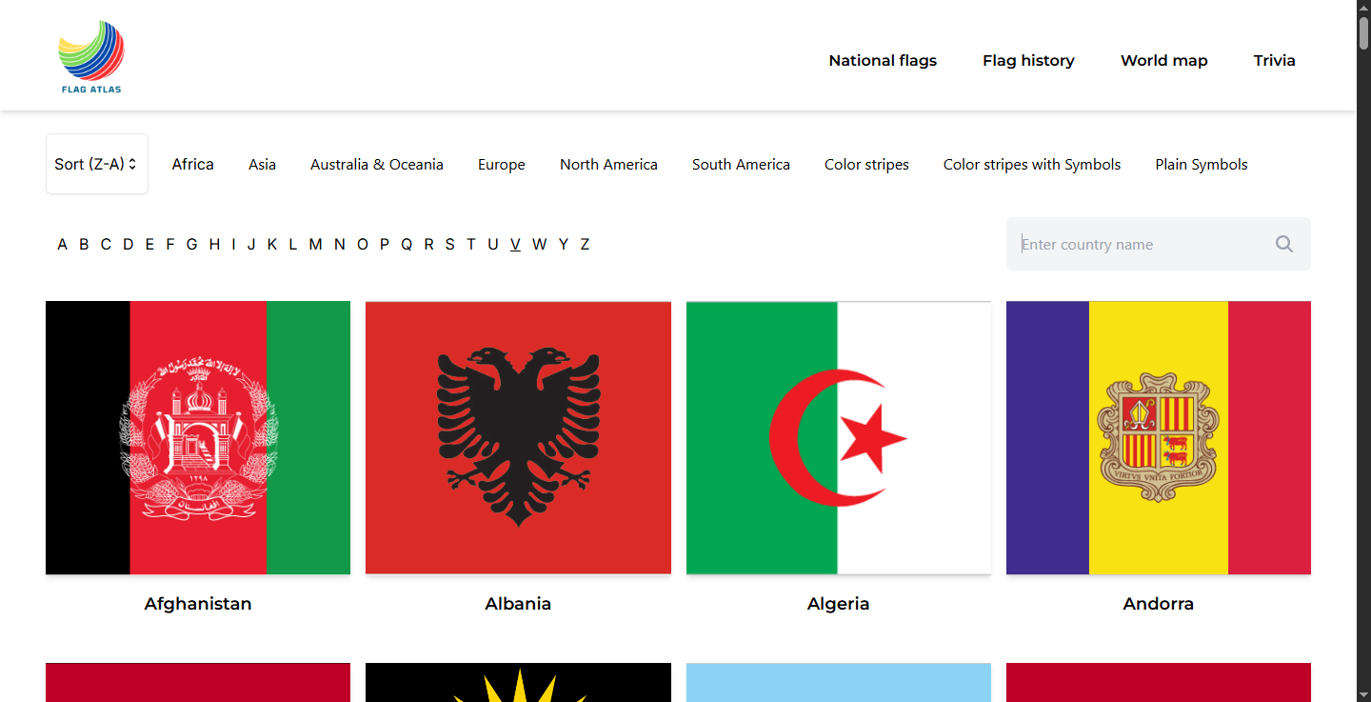Open the Algeria flag image

coord(839,437)
